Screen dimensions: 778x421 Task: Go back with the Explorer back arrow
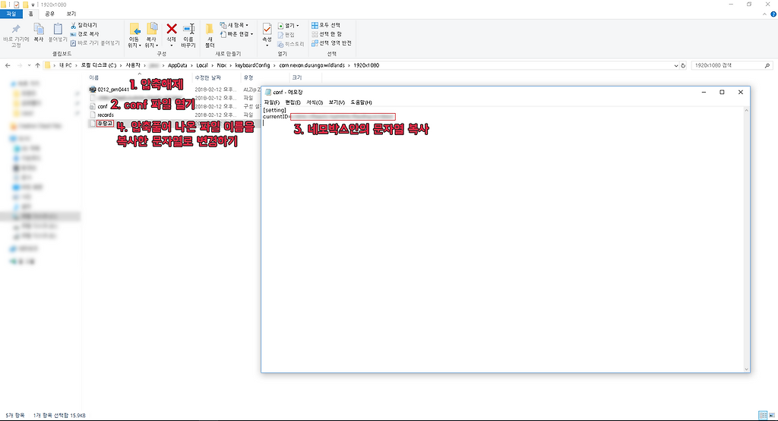8,65
